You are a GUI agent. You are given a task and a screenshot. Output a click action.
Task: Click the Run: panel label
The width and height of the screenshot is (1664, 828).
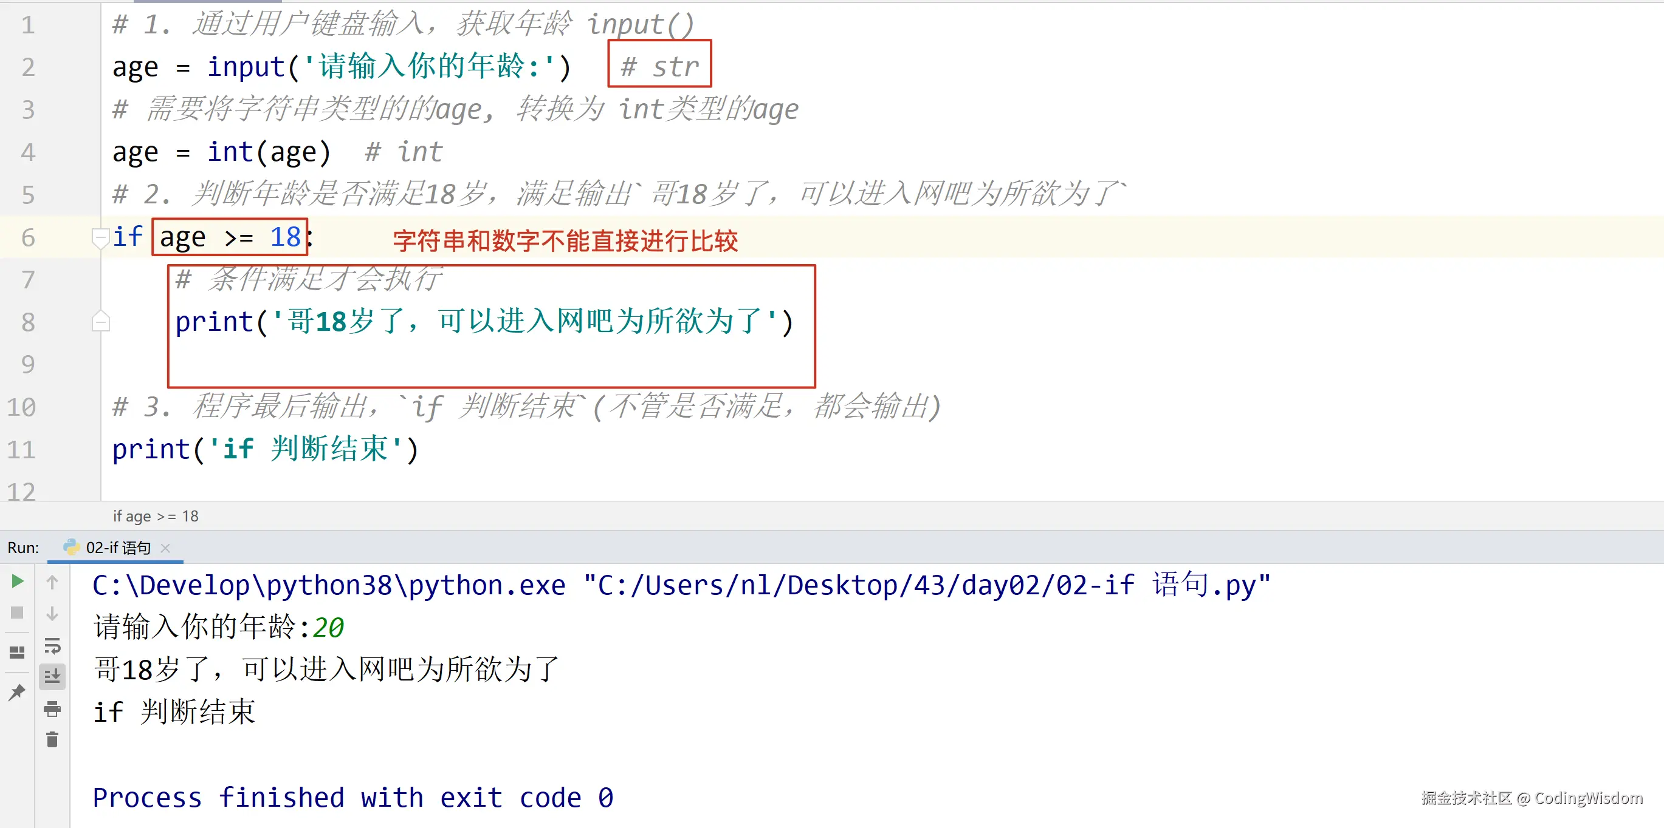(x=23, y=548)
